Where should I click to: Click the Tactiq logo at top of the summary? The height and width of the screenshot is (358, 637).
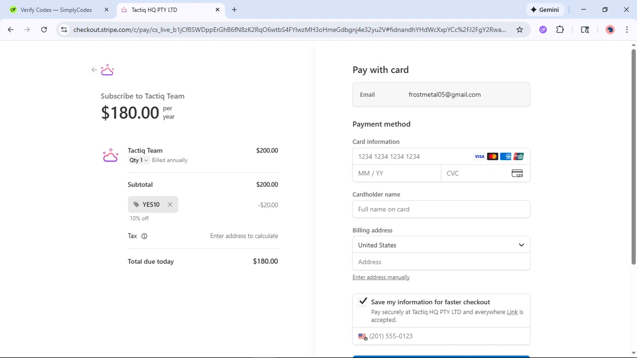point(107,70)
